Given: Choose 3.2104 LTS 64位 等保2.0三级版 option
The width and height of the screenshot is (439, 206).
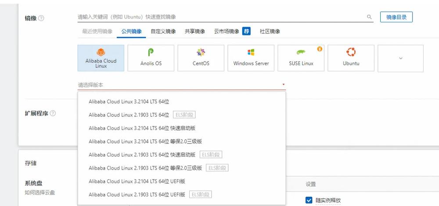Looking at the screenshot, I should pyautogui.click(x=182, y=142).
